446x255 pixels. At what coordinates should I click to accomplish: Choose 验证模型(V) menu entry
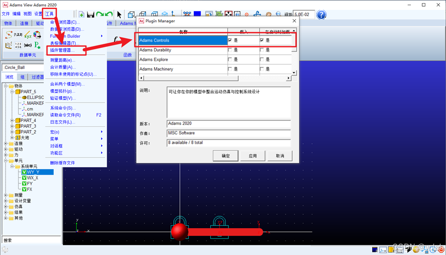click(x=63, y=98)
